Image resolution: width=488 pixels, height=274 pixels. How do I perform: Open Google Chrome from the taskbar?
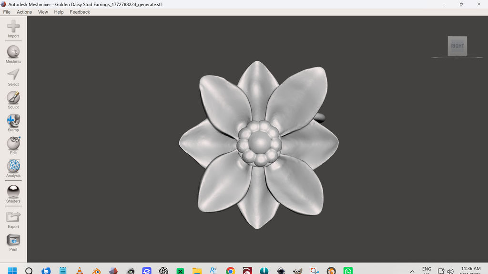point(231,271)
